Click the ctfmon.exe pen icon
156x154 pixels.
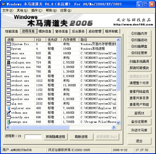pyautogui.click(x=8, y=113)
